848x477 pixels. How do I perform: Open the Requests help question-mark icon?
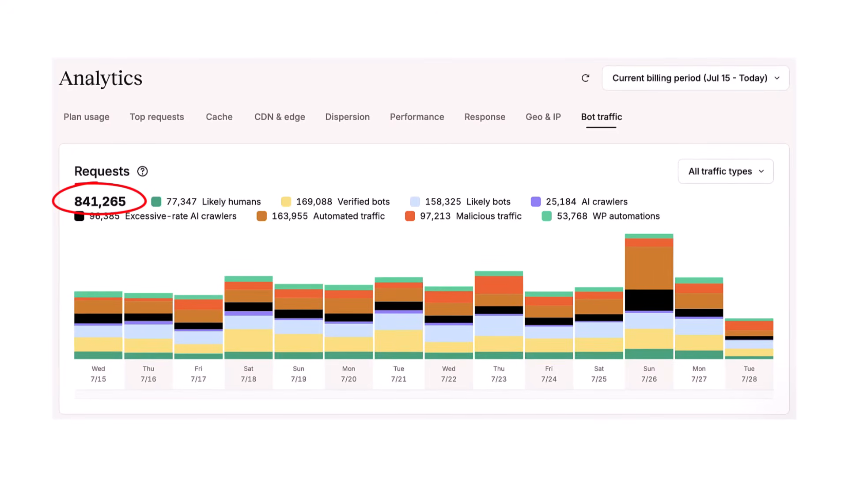point(142,171)
